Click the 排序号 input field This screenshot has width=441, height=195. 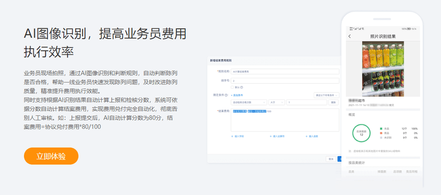pyautogui.click(x=285, y=81)
